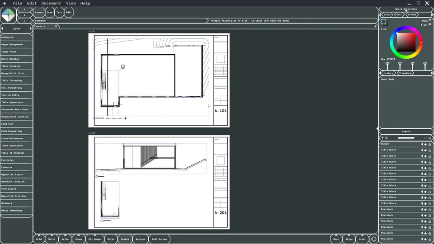Select the A-101 sheet plan thumbnail
This screenshot has width=434, height=244.
coord(159,80)
